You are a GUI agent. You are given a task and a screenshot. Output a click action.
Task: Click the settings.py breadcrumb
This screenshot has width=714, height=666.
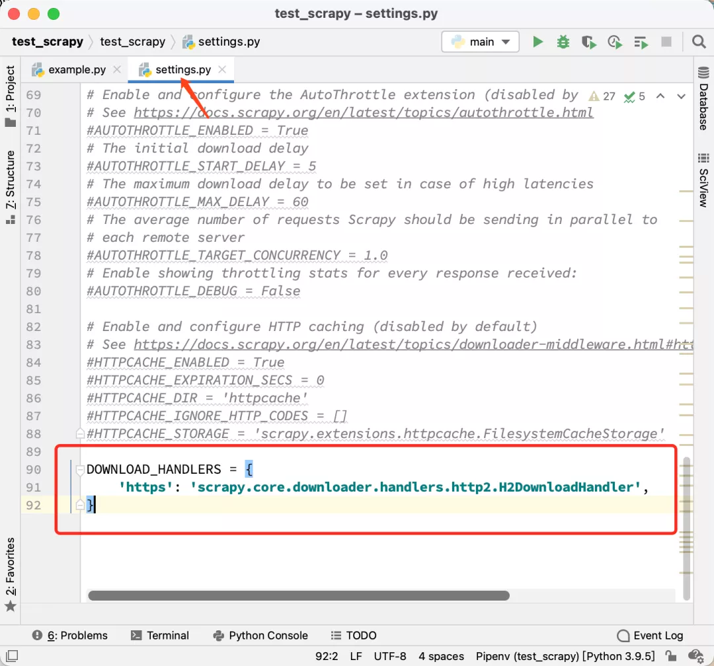pyautogui.click(x=221, y=42)
